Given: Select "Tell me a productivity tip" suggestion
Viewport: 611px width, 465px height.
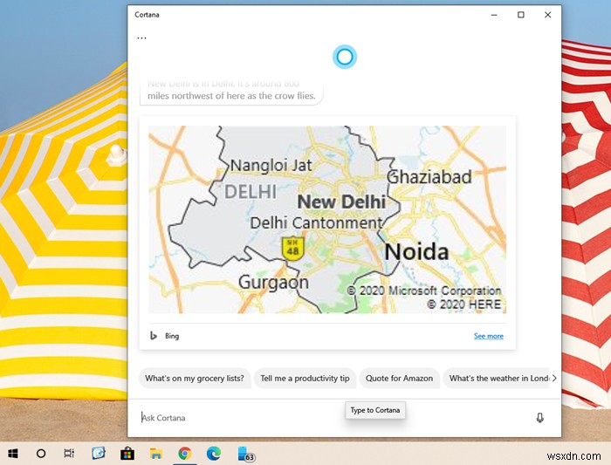Looking at the screenshot, I should [305, 378].
